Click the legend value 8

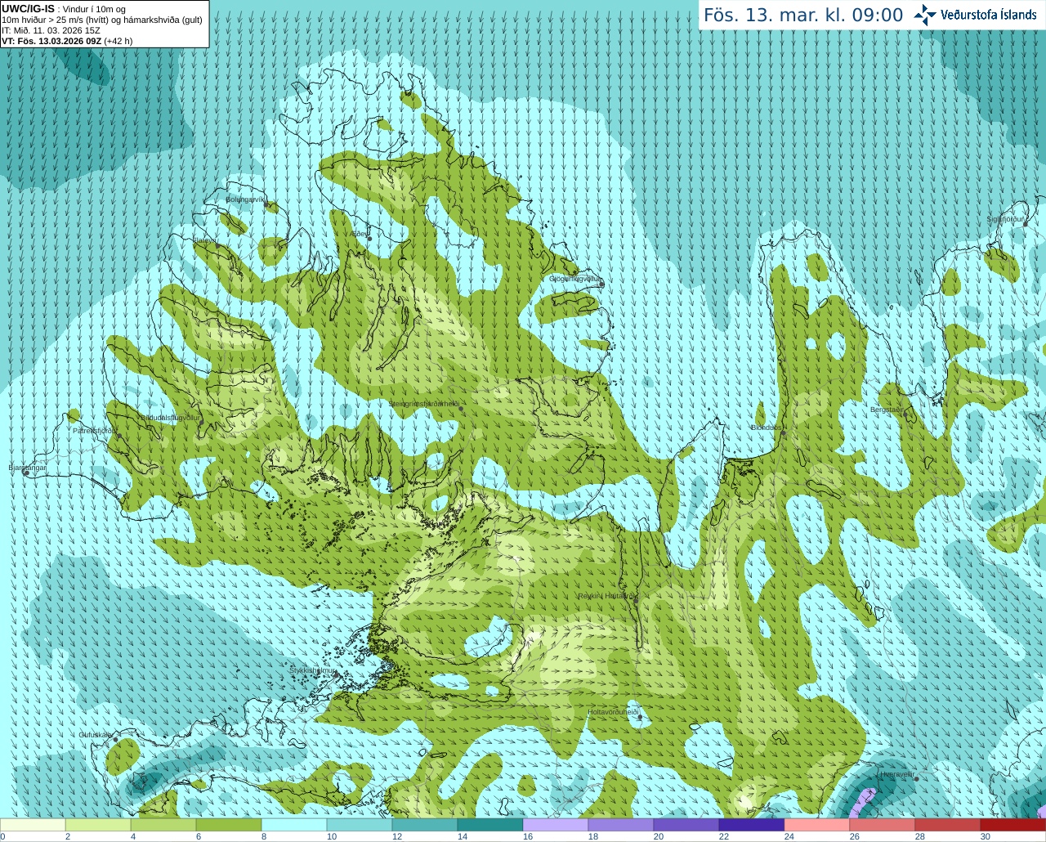(x=264, y=836)
